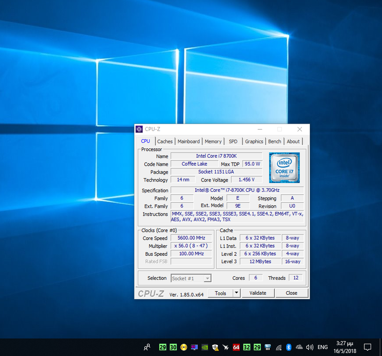Screen dimensions: 382x356
Task: Click the Ext. Model value 9E
Action: click(238, 206)
